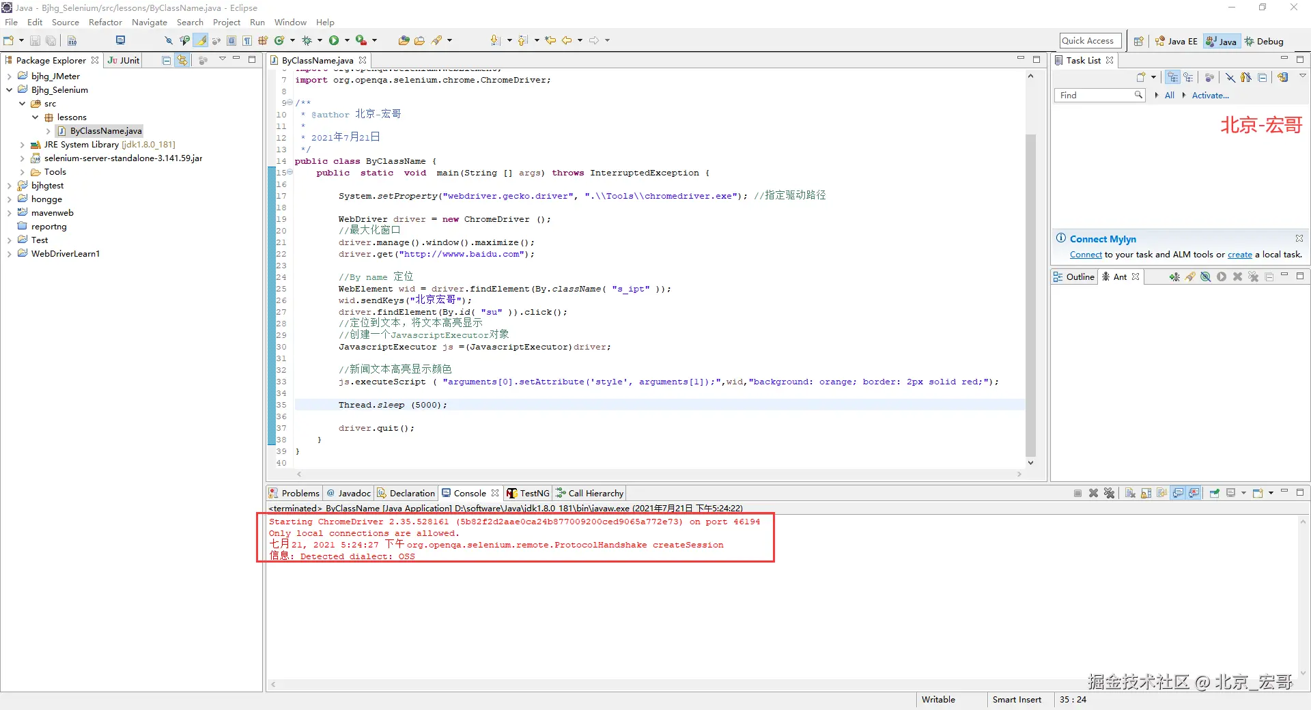The width and height of the screenshot is (1311, 710).
Task: Click Open Perspective icon beside Java EE
Action: [x=1138, y=41]
